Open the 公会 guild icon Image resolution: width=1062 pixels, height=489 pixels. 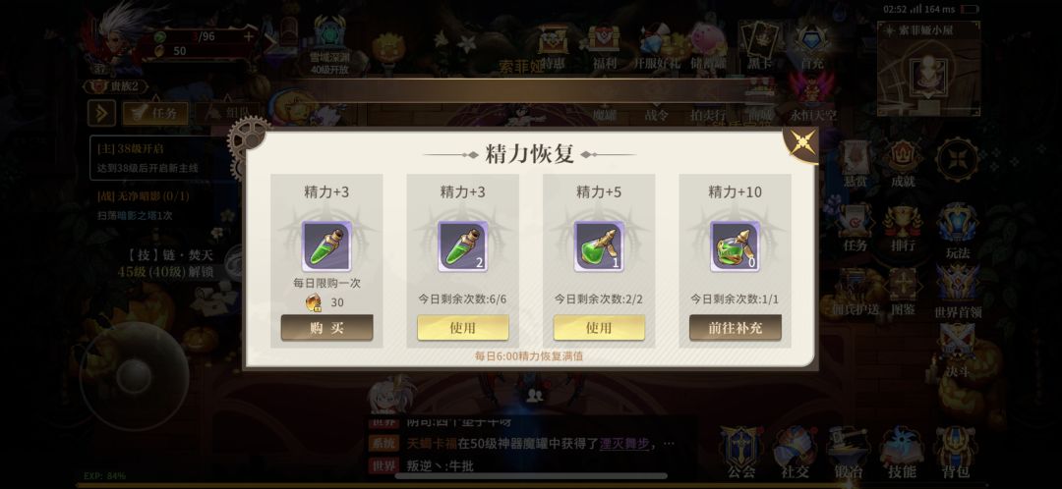point(741,453)
